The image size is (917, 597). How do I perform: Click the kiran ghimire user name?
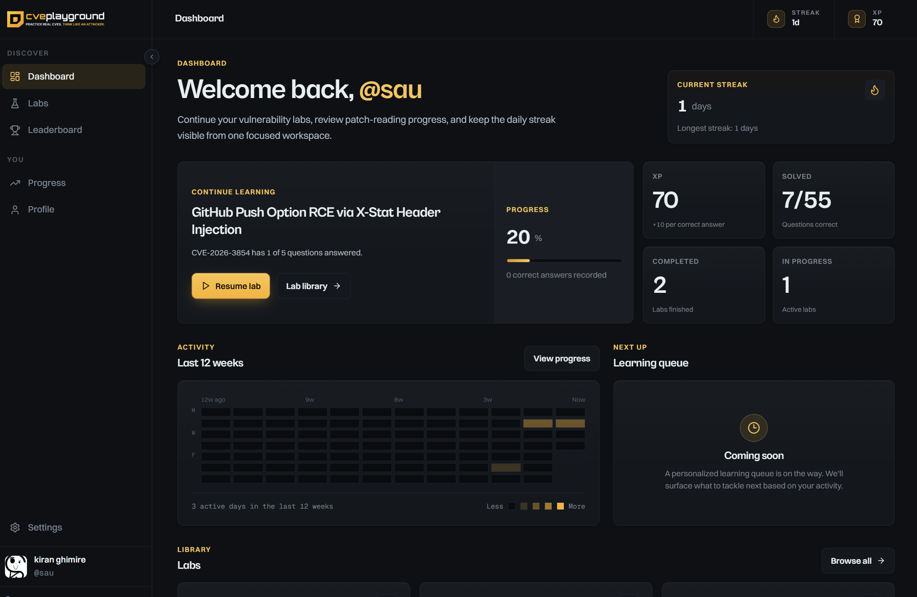60,560
